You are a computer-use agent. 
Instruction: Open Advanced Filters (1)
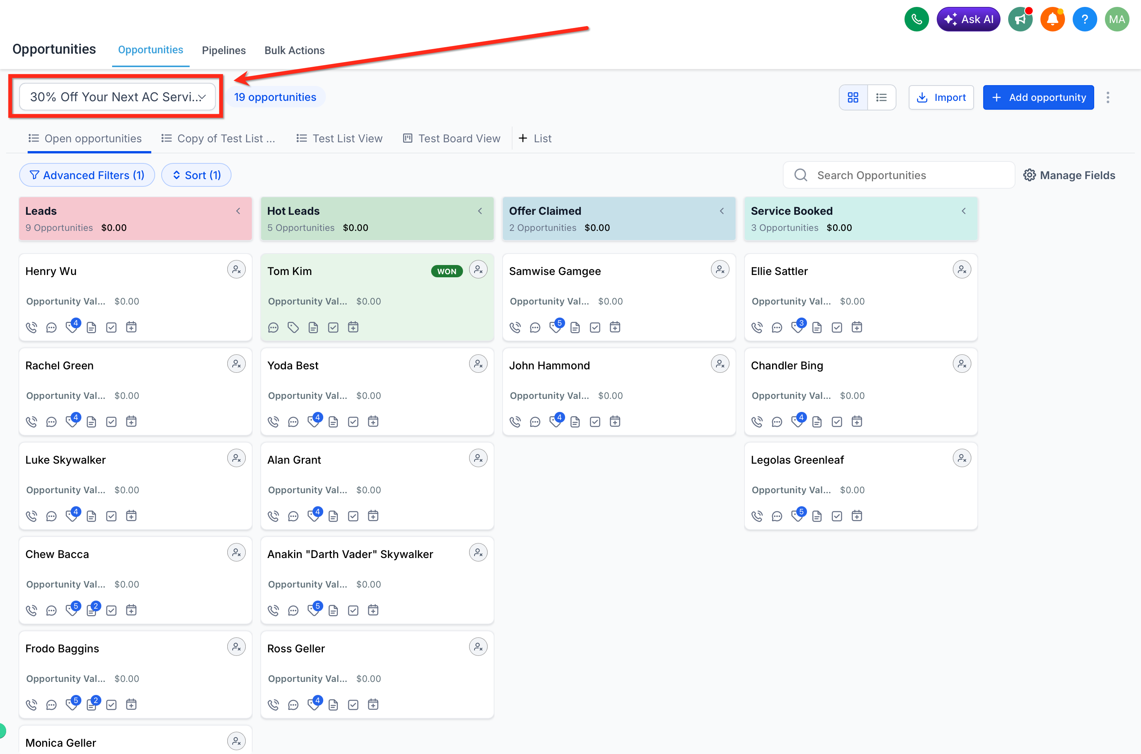pyautogui.click(x=87, y=175)
